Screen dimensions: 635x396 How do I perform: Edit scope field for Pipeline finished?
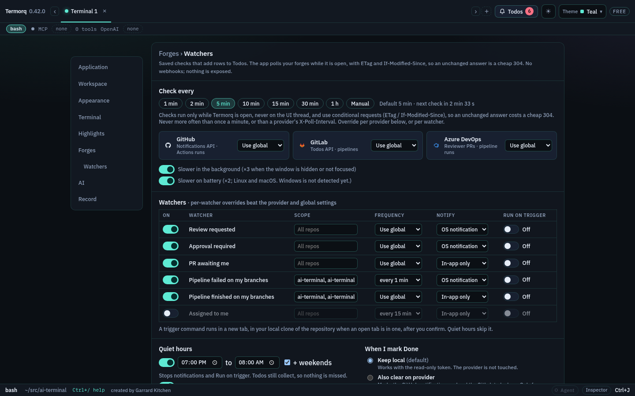[326, 297]
